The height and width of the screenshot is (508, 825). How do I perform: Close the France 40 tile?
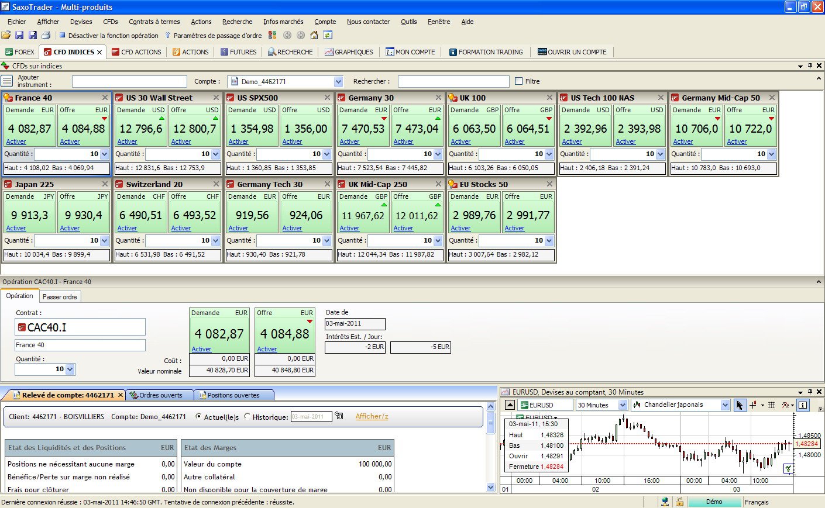coord(105,98)
